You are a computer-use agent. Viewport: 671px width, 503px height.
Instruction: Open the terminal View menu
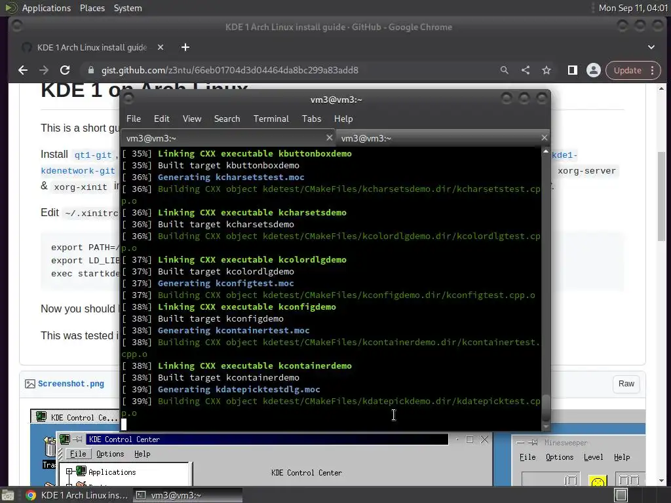tap(192, 119)
